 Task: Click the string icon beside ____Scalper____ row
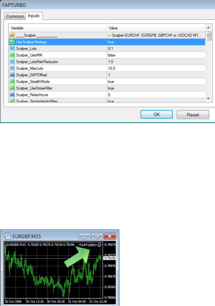point(12,35)
